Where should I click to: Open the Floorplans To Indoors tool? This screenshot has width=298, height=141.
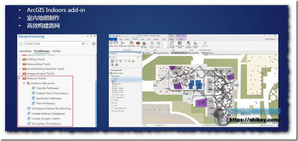(44, 124)
